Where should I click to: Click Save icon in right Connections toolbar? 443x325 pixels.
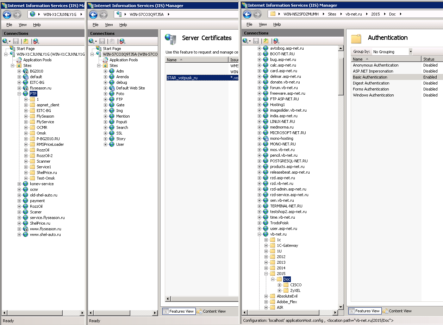pos(256,41)
